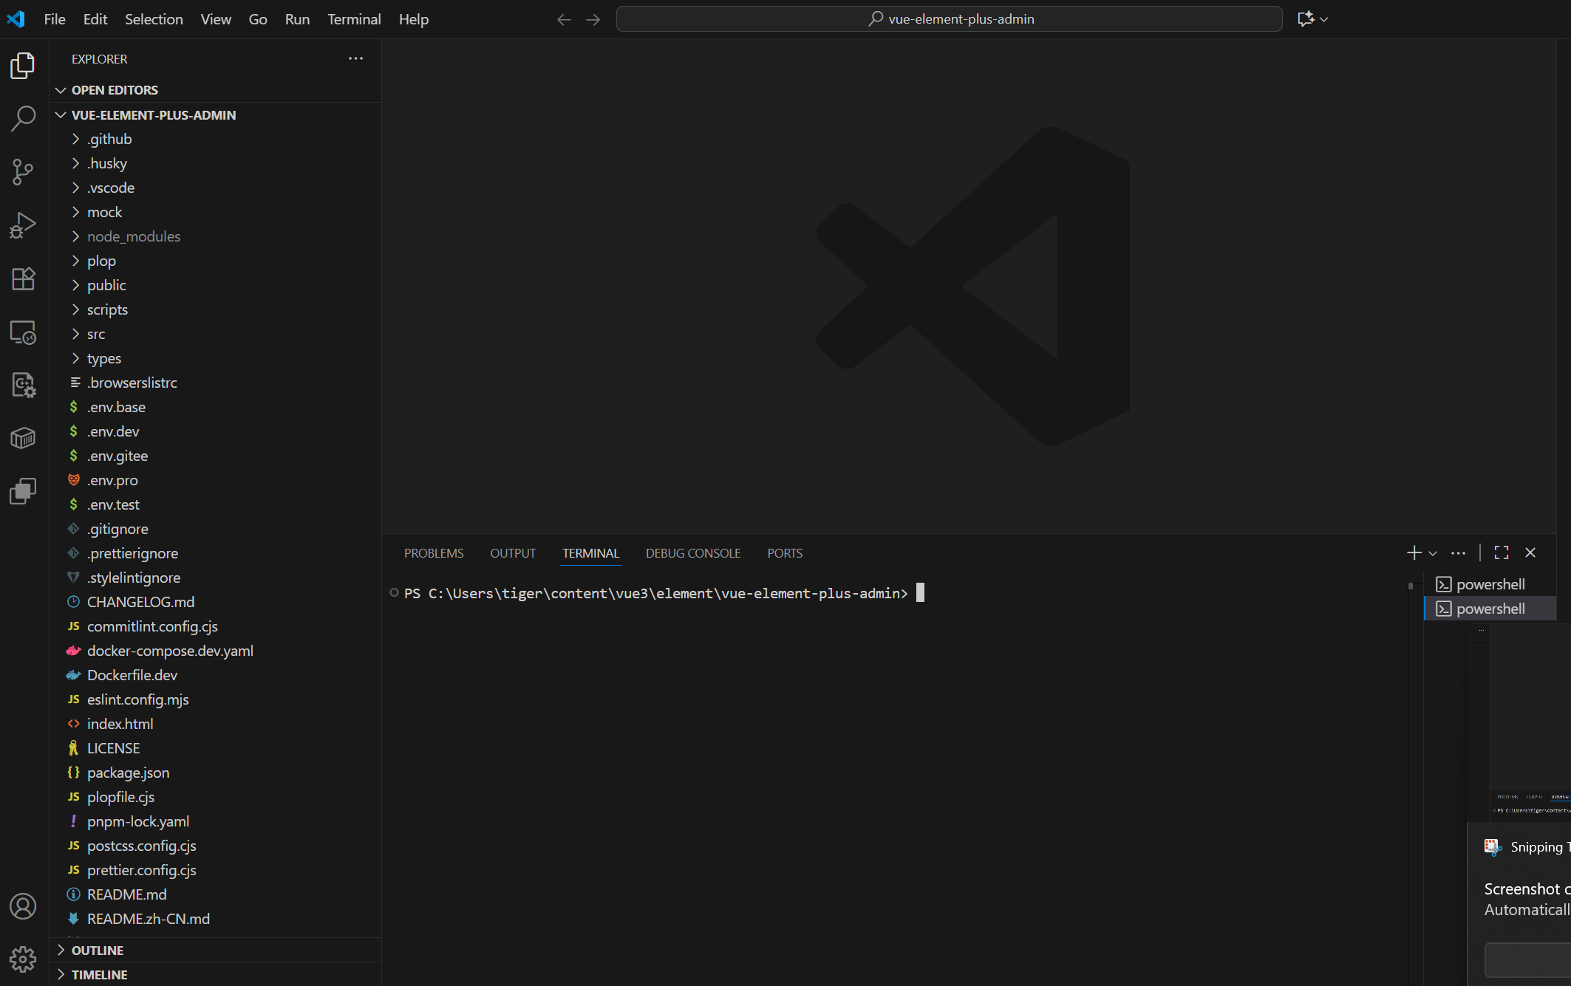Collapse the VUE-ELEMENT-PLUS-ADMIN folder section
Viewport: 1571px width, 986px height.
[215, 115]
